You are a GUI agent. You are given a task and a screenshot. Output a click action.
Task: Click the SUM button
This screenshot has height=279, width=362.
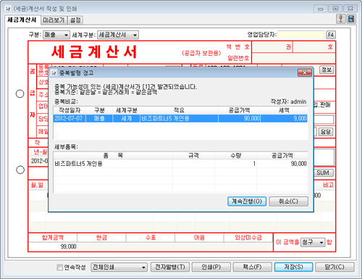point(323,172)
